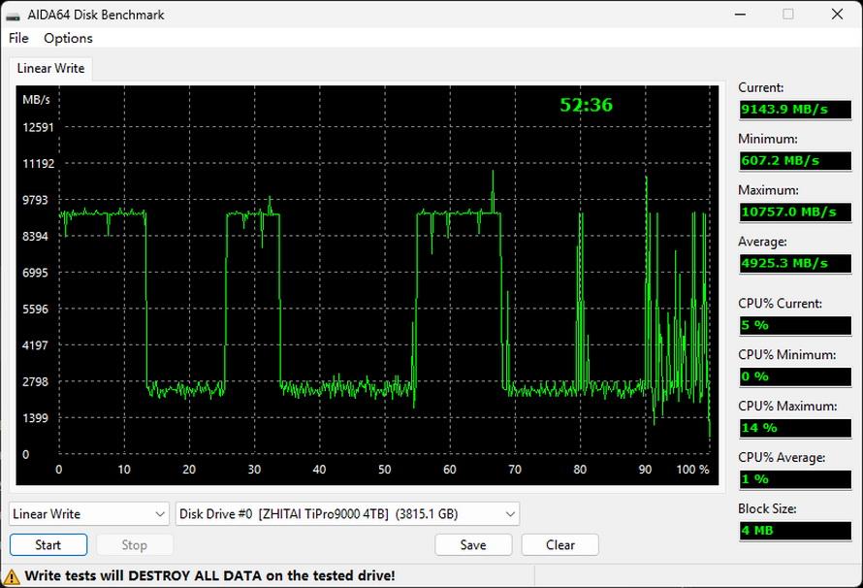Open the Disk Drive #0 ZHITAI selector arrow
Screen dimensions: 863x588
pos(510,514)
